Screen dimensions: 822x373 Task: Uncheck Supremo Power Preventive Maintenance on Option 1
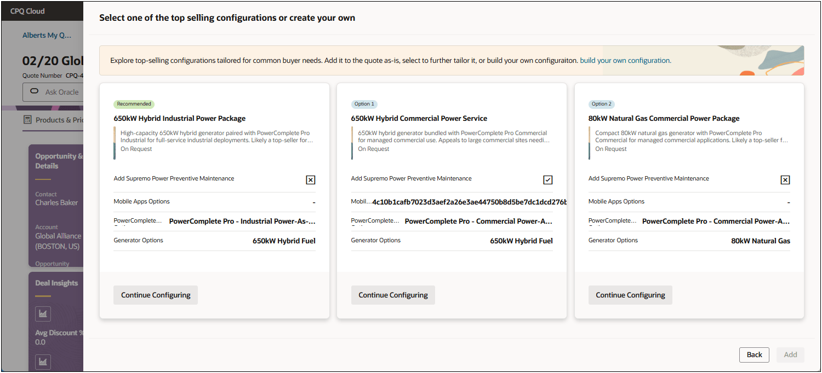click(x=549, y=179)
